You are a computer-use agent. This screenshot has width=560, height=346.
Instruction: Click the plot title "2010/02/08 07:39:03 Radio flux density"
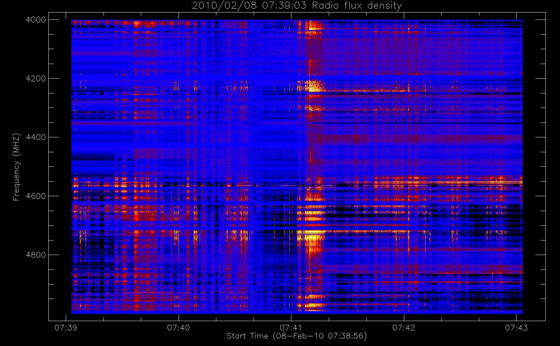pos(297,6)
